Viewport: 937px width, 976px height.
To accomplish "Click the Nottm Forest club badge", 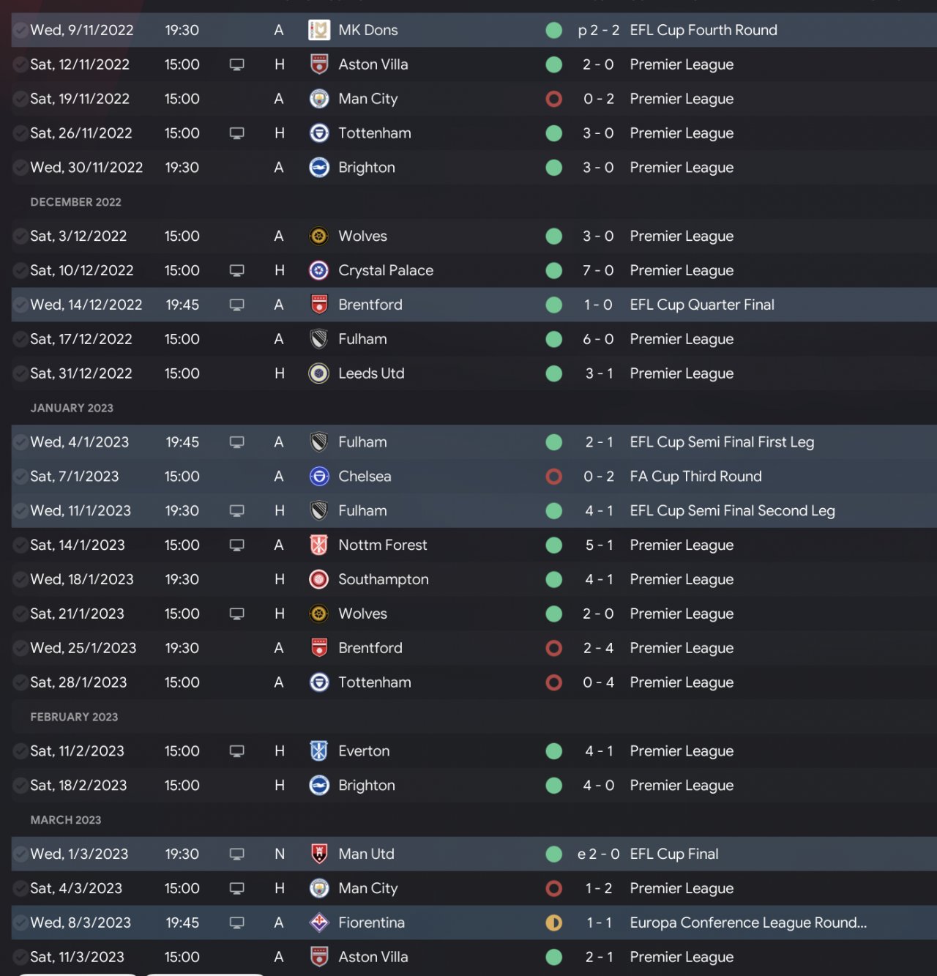I will point(319,545).
